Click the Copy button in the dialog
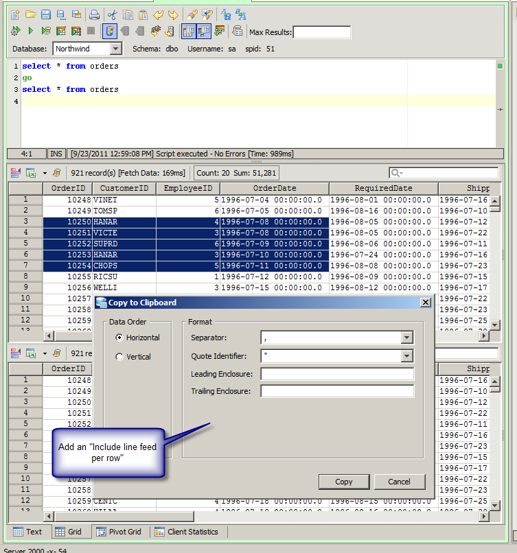Image resolution: width=517 pixels, height=553 pixels. point(344,482)
